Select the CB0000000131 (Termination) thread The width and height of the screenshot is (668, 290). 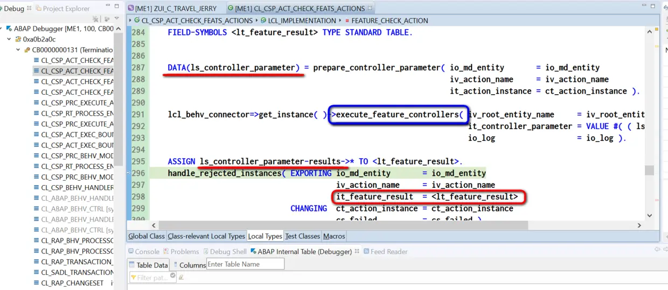click(x=68, y=49)
